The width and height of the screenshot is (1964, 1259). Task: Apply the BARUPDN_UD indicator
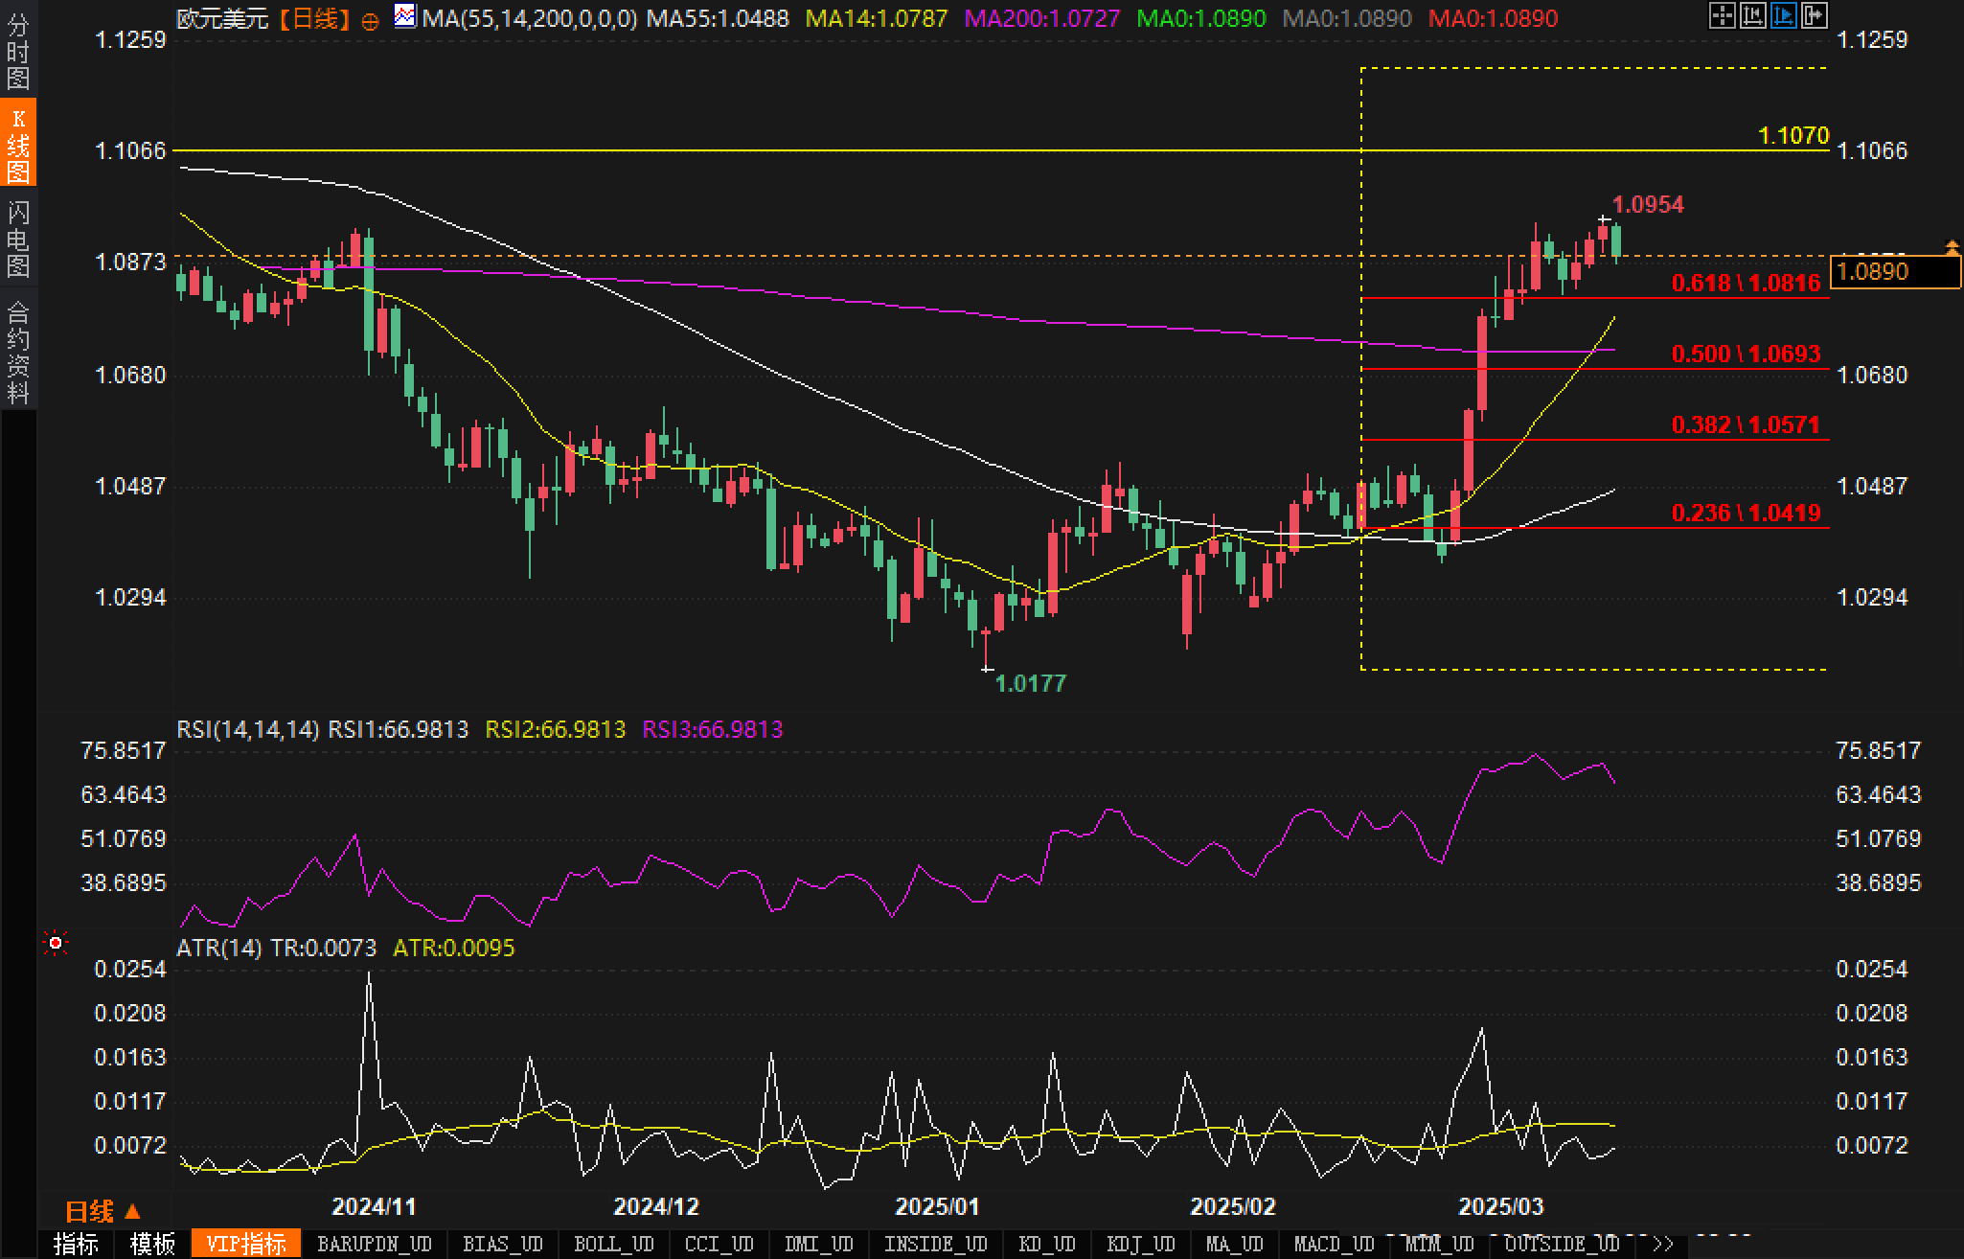click(375, 1245)
